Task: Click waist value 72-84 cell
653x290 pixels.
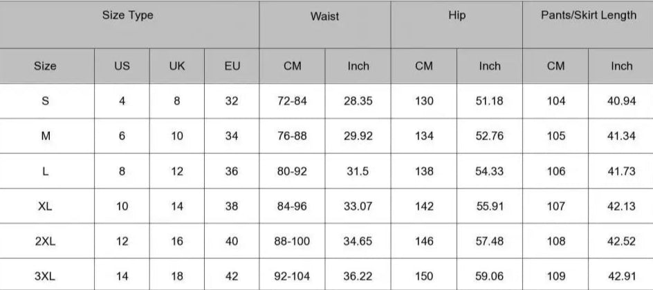Action: [x=292, y=101]
